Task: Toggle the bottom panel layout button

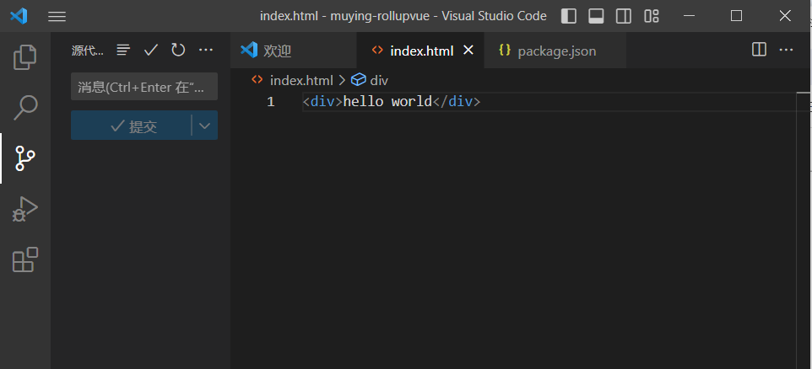Action: [596, 16]
